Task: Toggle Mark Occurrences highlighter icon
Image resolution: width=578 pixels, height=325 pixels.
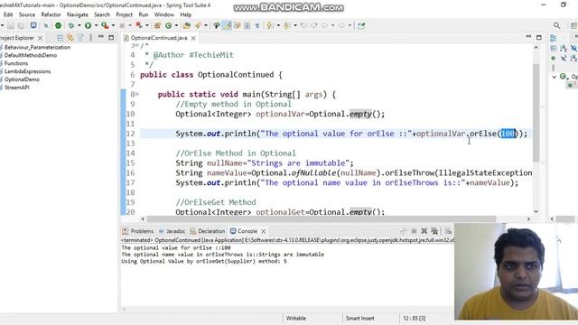Action: 227,25
